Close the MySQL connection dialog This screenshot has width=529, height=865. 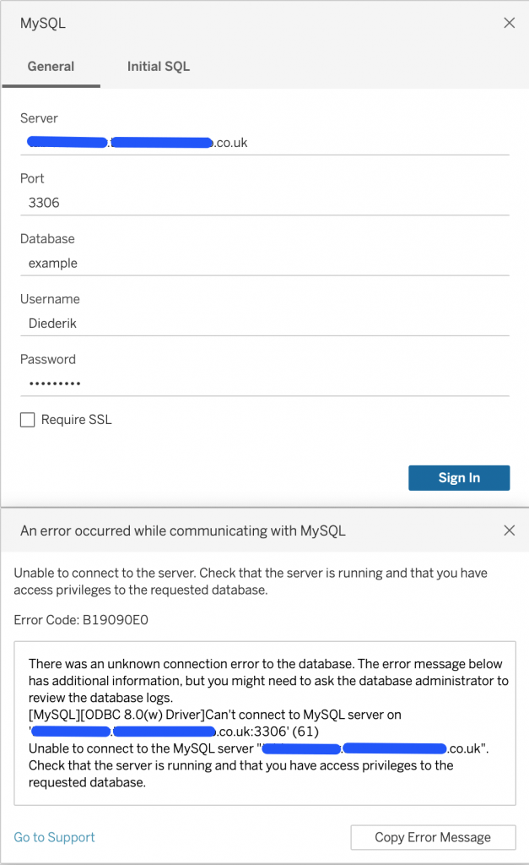click(x=509, y=24)
